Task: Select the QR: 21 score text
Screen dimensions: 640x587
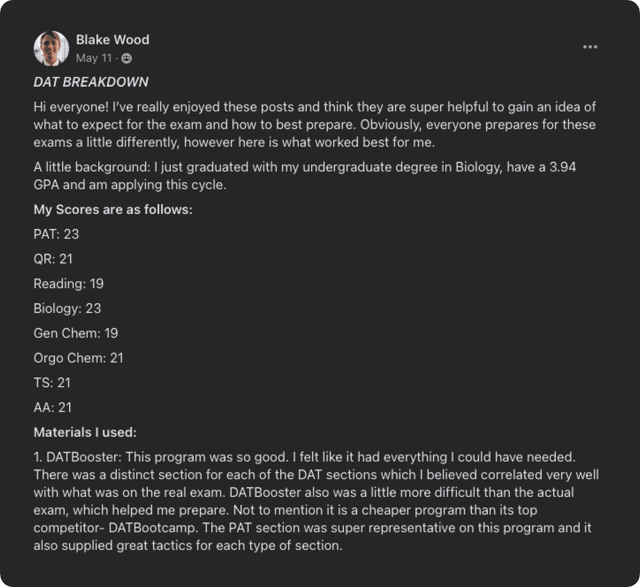Action: point(53,259)
